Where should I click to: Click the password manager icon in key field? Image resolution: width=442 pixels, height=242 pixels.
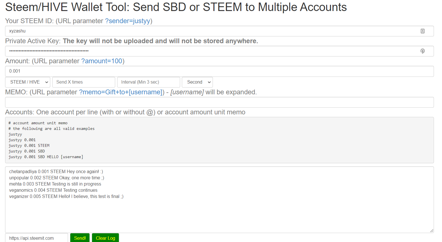pos(423,51)
